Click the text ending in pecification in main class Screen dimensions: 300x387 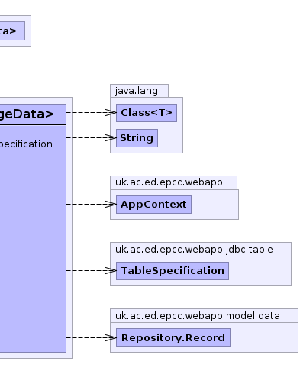(26, 144)
